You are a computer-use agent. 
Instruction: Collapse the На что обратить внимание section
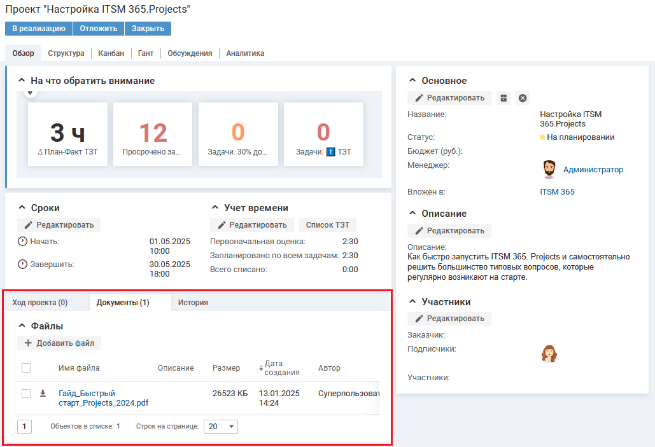(x=22, y=81)
